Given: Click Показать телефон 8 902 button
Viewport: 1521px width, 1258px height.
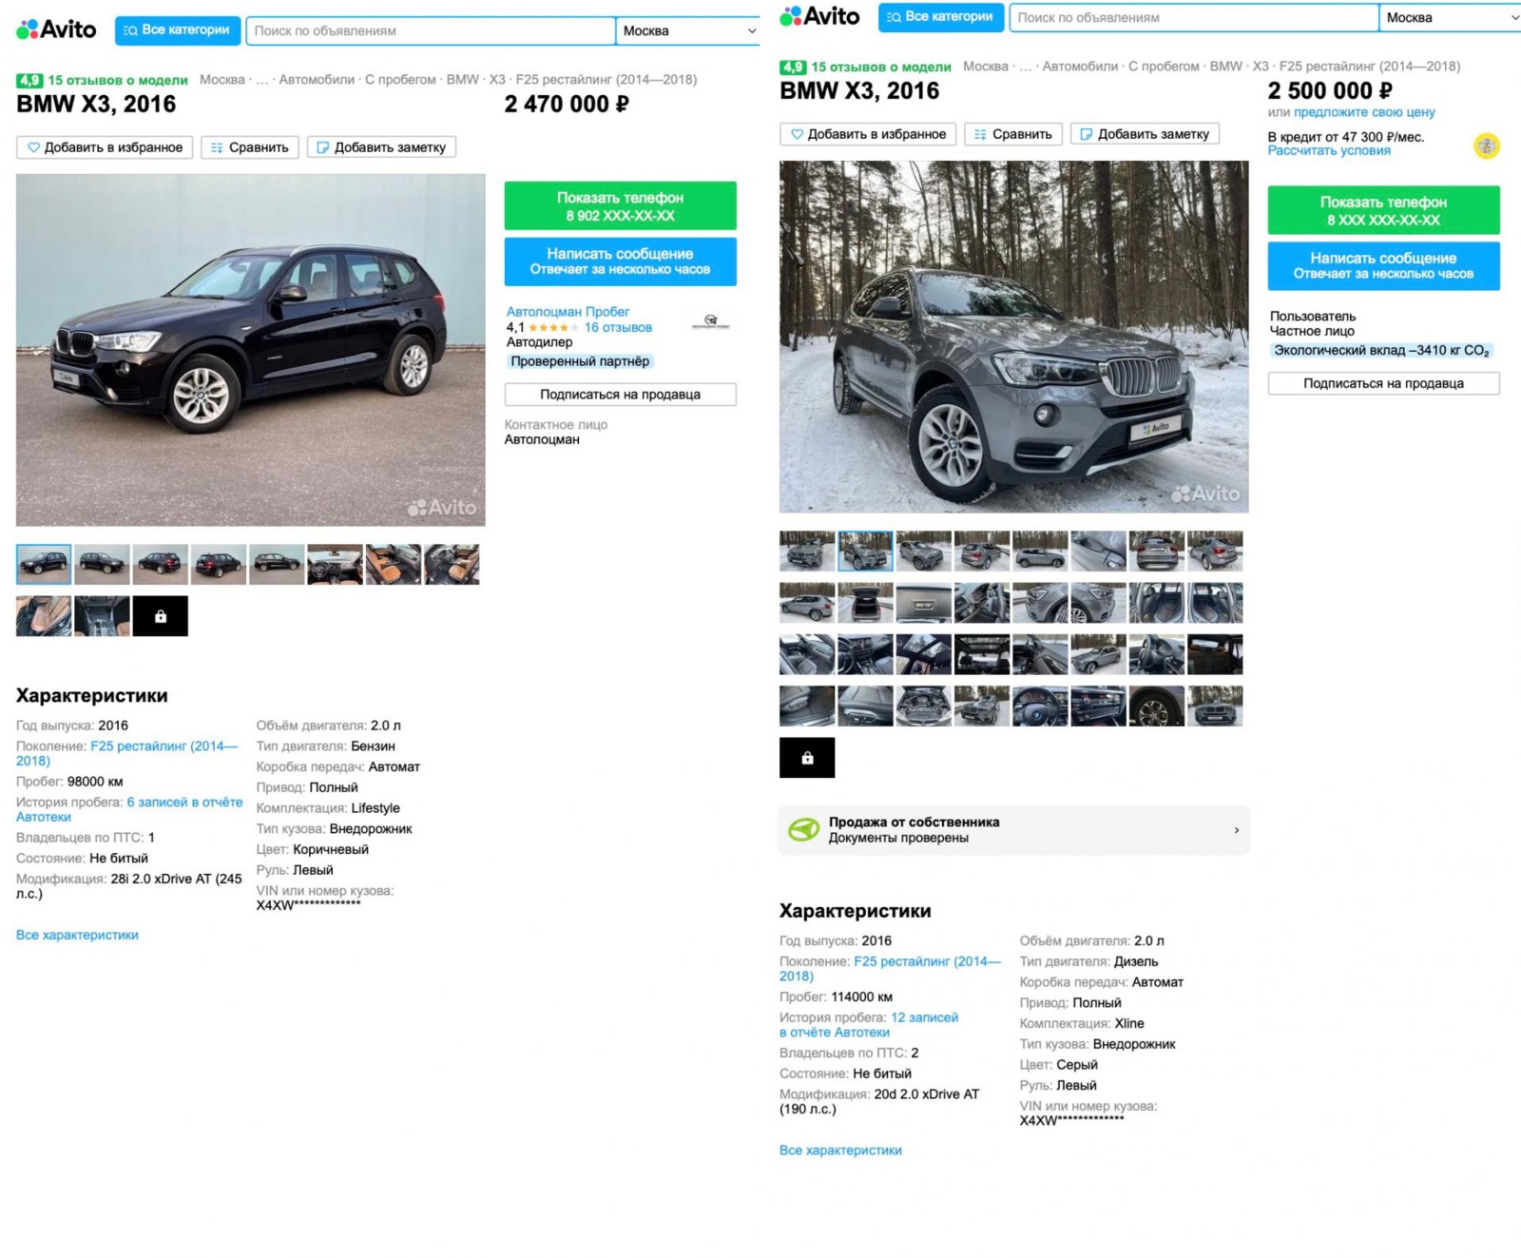Looking at the screenshot, I should click(x=620, y=206).
